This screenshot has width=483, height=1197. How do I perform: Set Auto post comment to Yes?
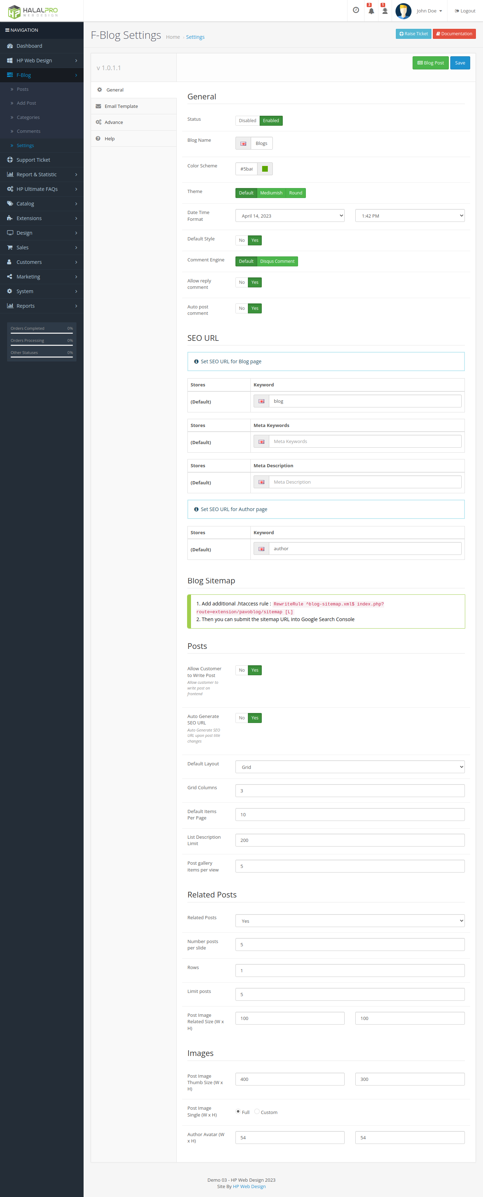pyautogui.click(x=255, y=308)
